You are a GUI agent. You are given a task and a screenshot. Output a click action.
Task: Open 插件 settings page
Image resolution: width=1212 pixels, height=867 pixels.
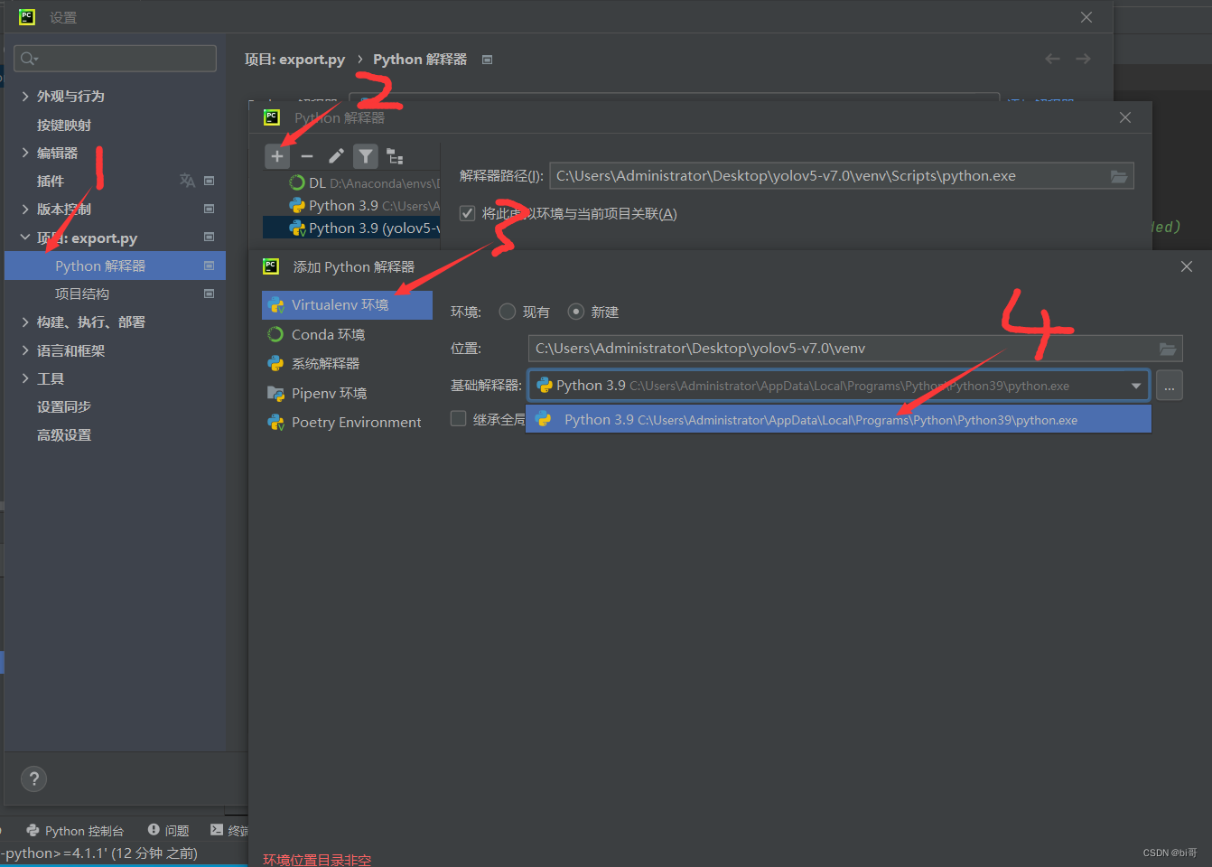51,181
